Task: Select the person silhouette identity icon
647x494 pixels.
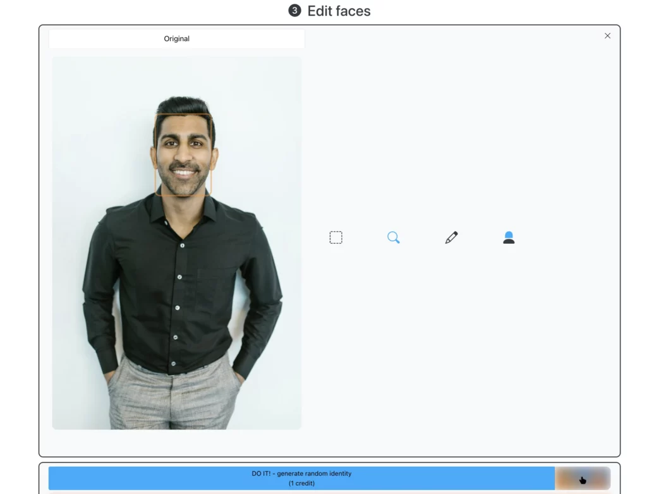Action: (509, 238)
